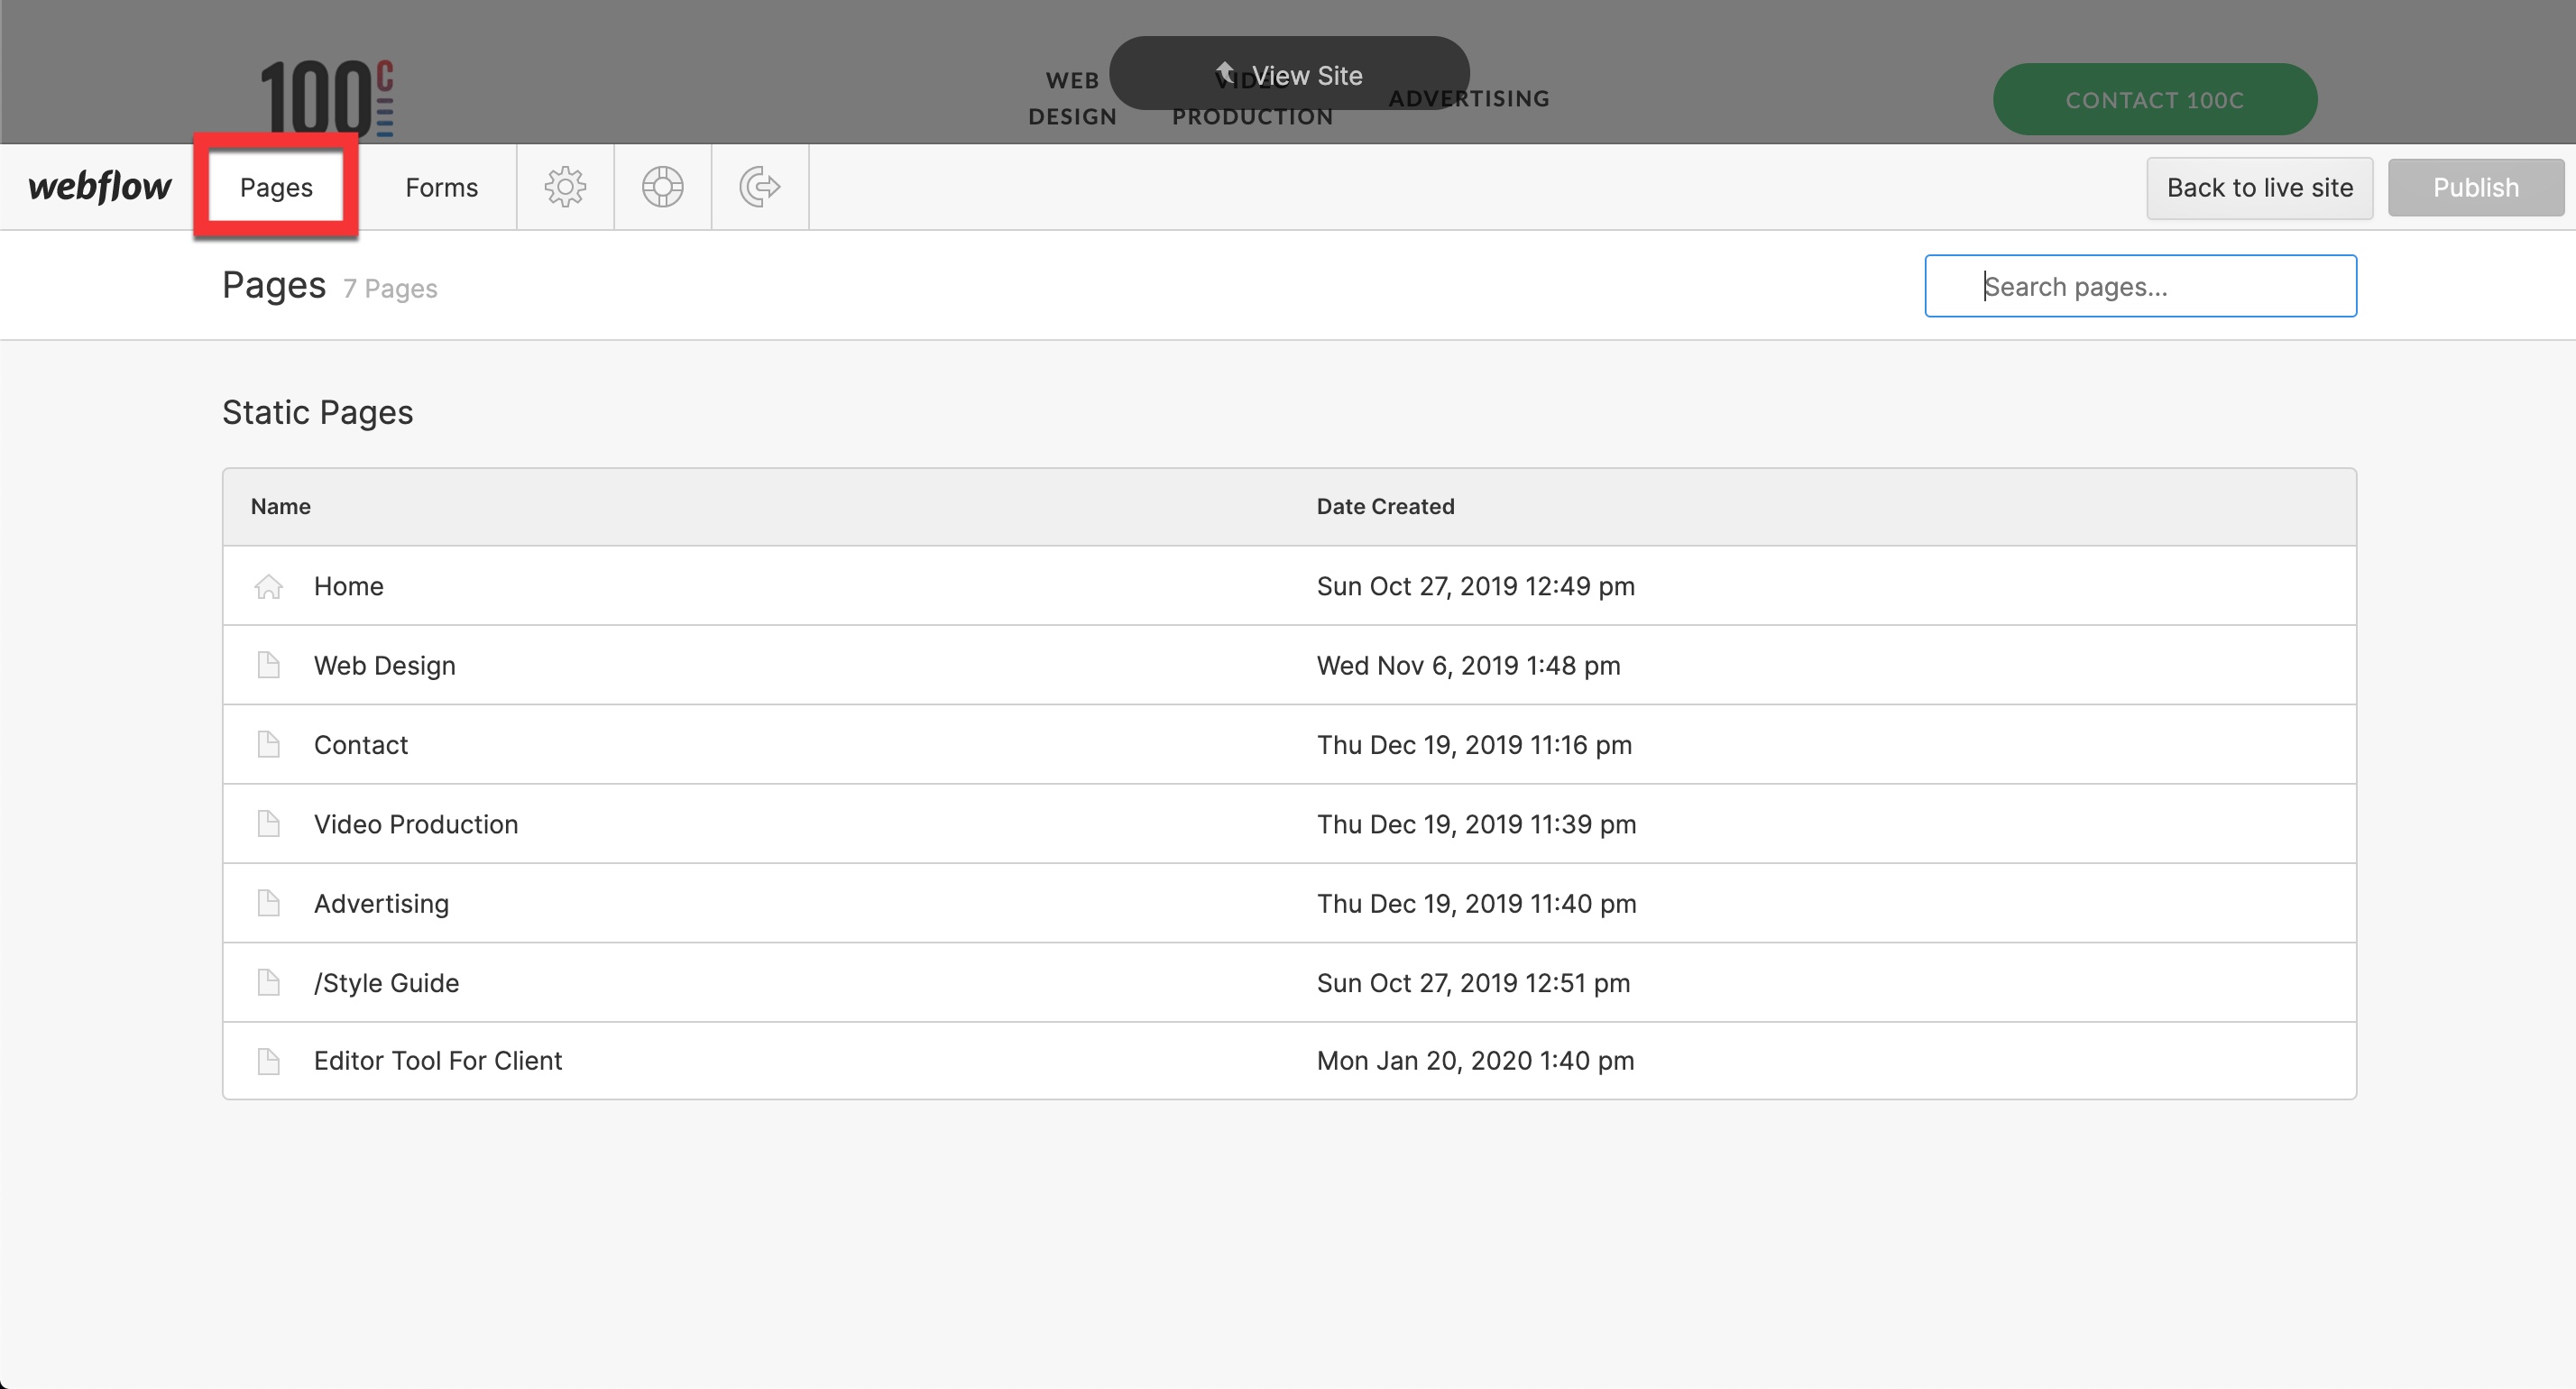2576x1389 pixels.
Task: Click Back to live site button
Action: coord(2259,187)
